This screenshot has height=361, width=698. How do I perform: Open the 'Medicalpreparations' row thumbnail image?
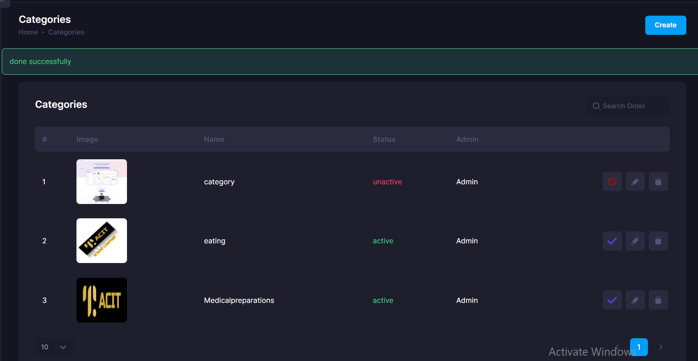[102, 300]
